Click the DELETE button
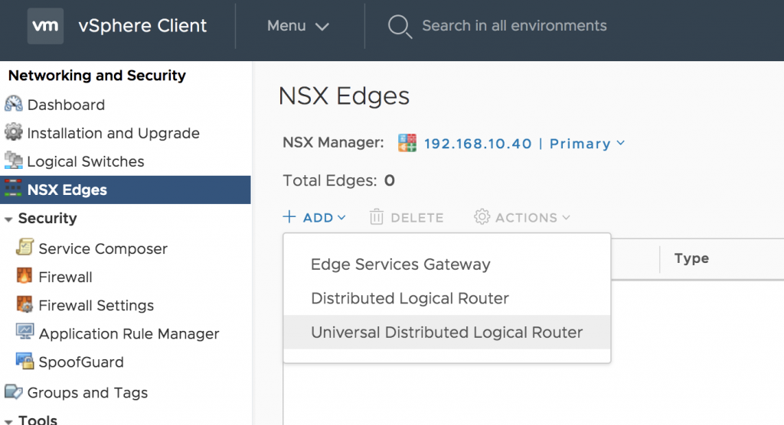The height and width of the screenshot is (425, 784). (407, 218)
